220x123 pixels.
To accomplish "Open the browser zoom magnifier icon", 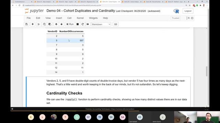I will [186, 5].
